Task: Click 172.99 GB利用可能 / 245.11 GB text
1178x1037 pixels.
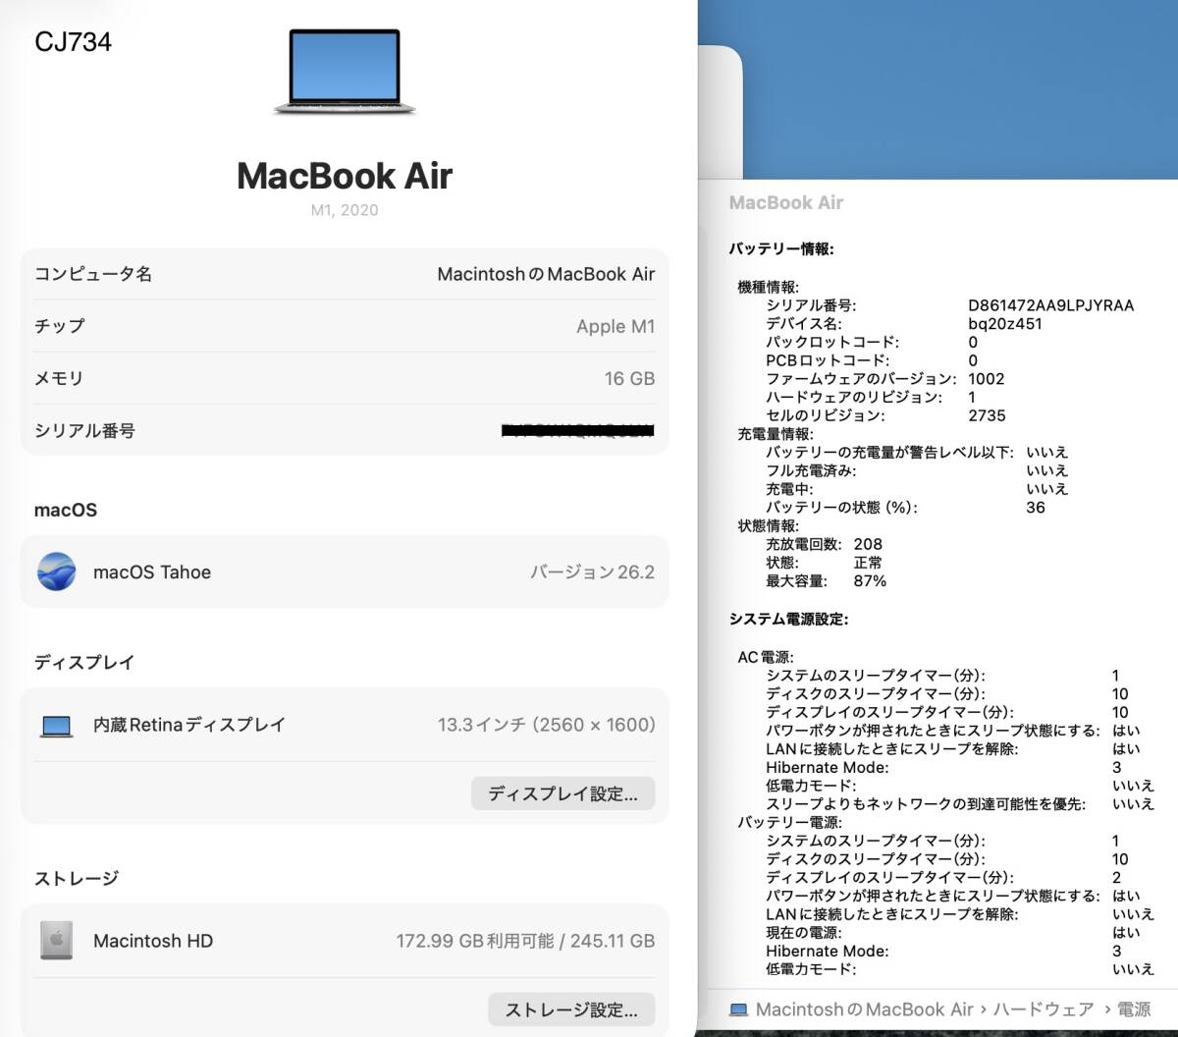Action: tap(525, 941)
